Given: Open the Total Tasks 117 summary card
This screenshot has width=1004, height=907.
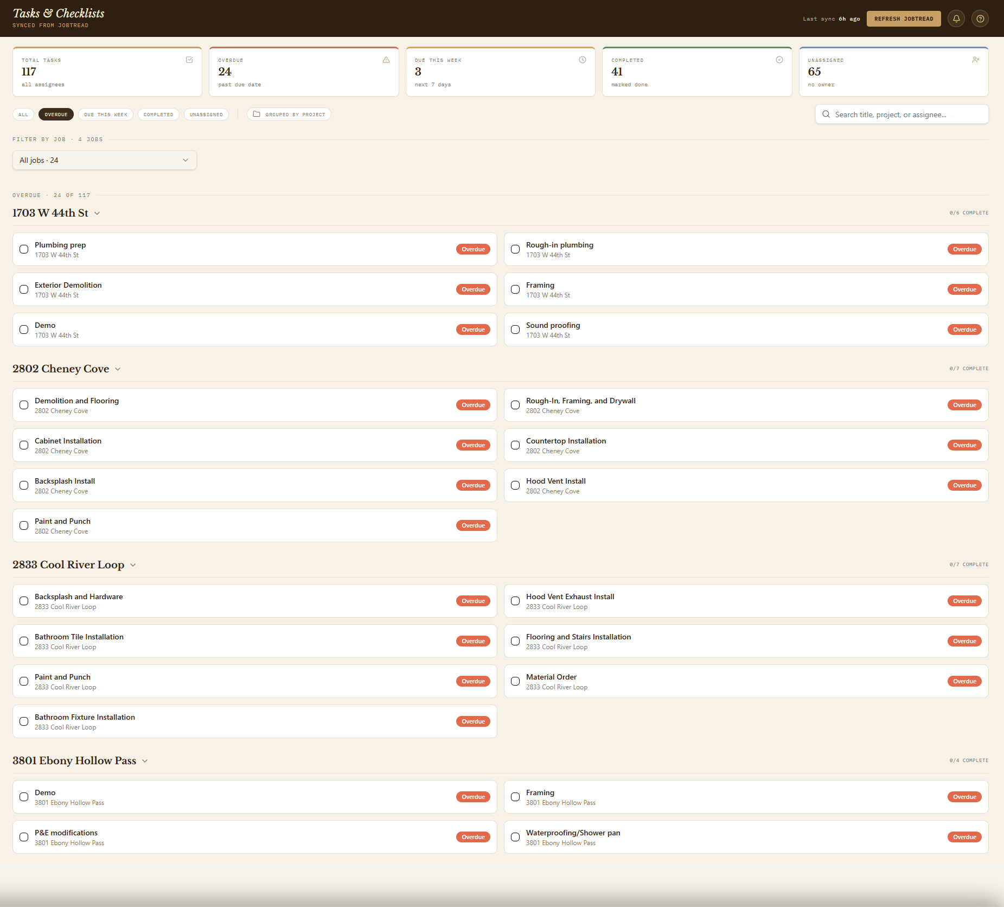Looking at the screenshot, I should [107, 72].
